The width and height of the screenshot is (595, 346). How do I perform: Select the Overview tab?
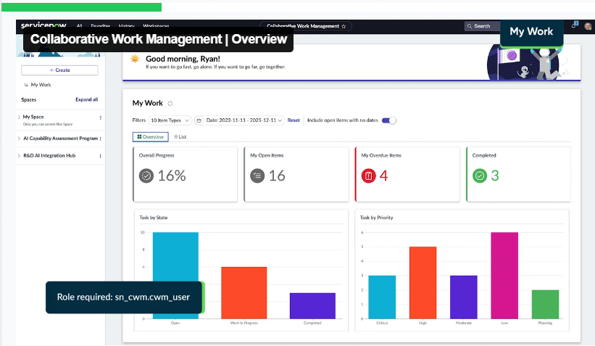pos(151,136)
